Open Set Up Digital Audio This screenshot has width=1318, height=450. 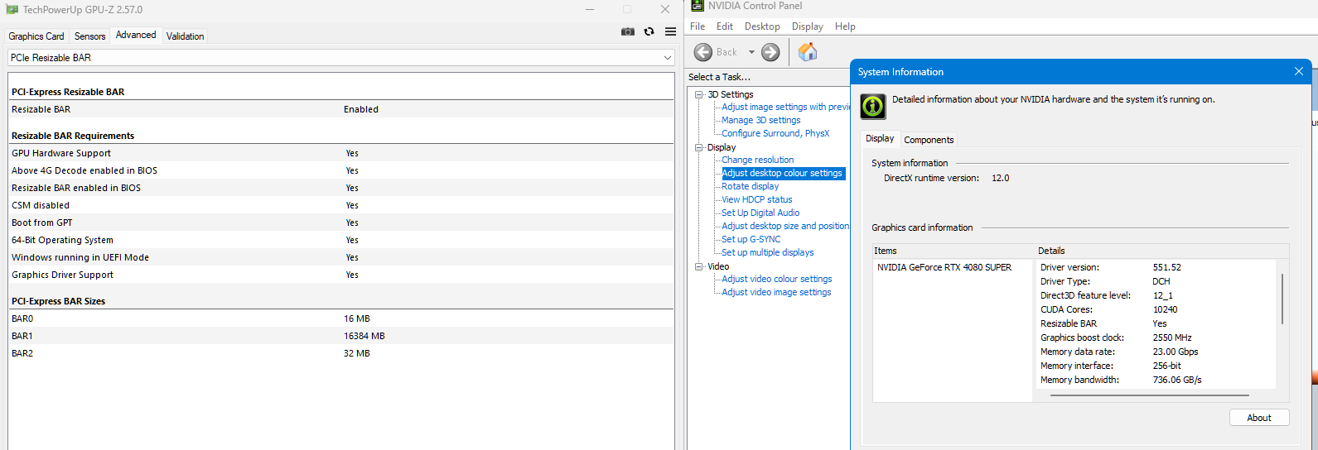coord(760,213)
